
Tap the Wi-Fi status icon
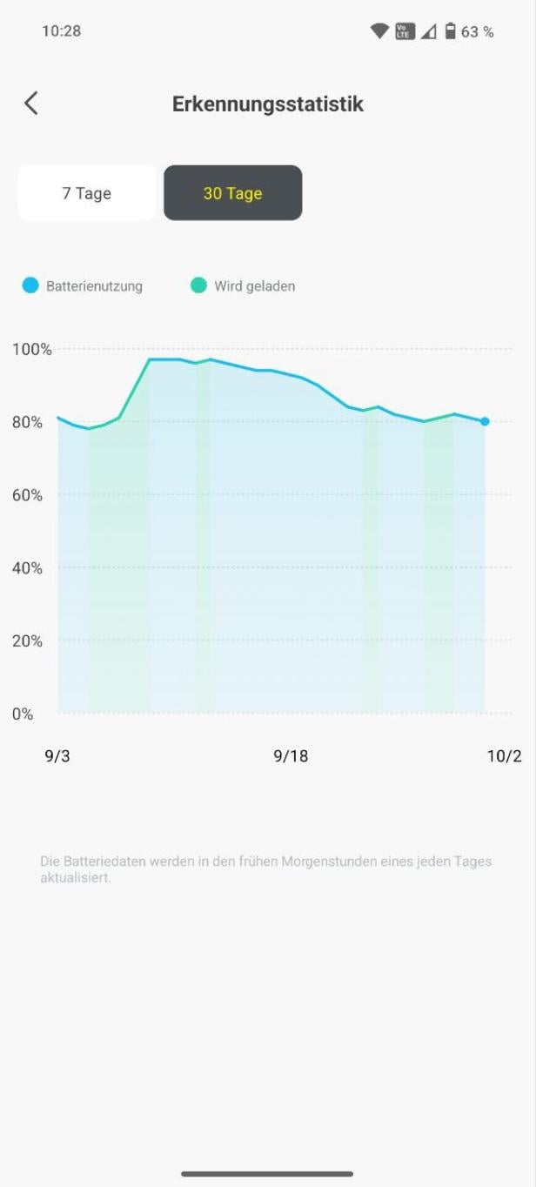point(379,31)
